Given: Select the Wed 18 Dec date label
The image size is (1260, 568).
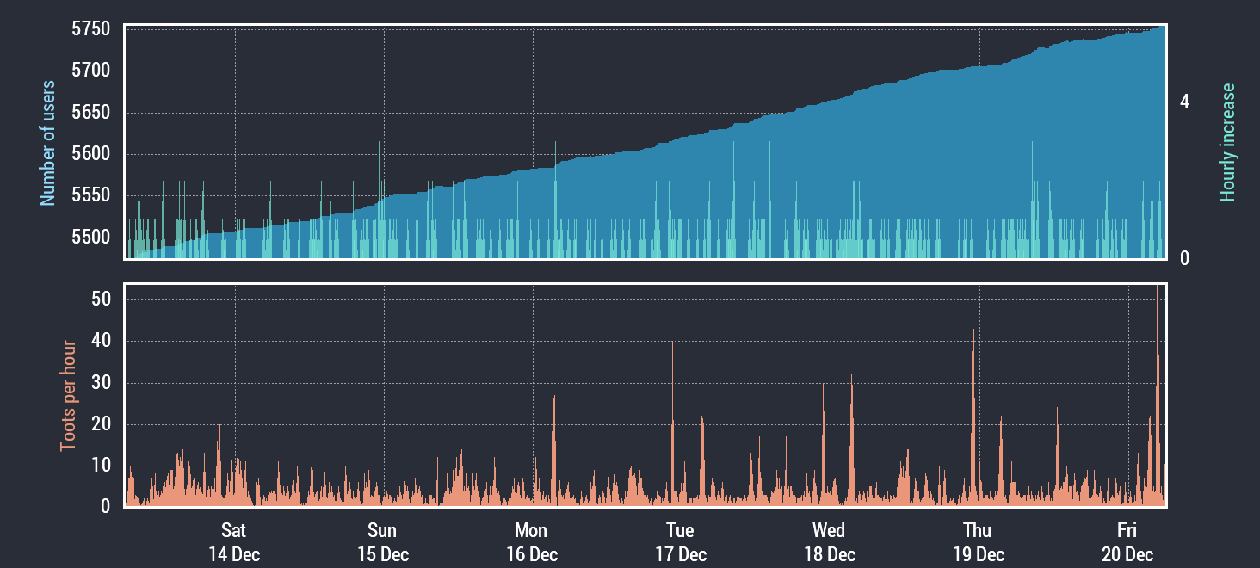Looking at the screenshot, I should [x=829, y=542].
